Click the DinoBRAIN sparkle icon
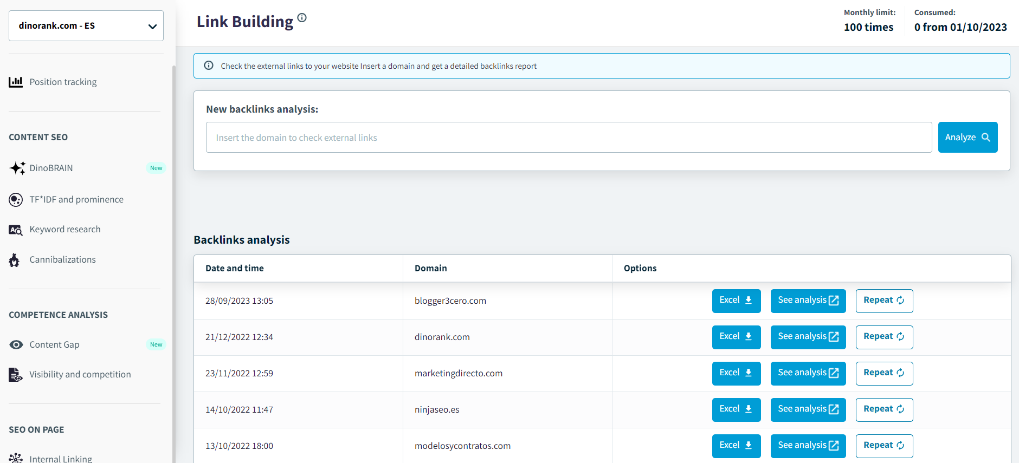1019x463 pixels. pyautogui.click(x=17, y=168)
